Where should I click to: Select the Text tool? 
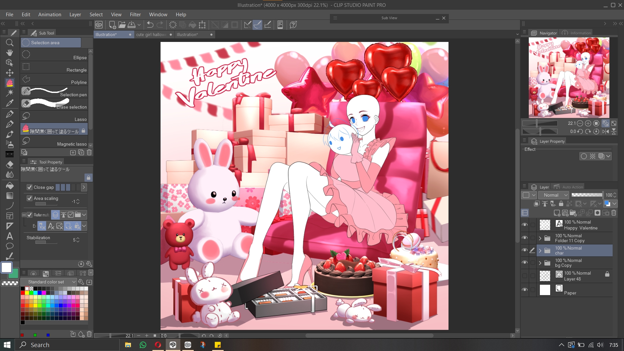tap(10, 236)
